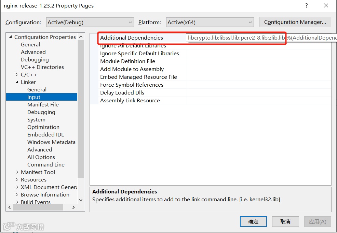337x233 pixels.
Task: Open the Configuration Manager dialog
Action: pyautogui.click(x=295, y=22)
